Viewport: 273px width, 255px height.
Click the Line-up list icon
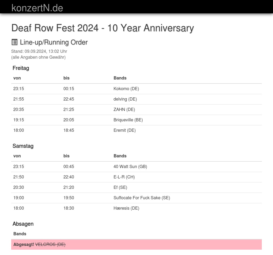pos(14,42)
